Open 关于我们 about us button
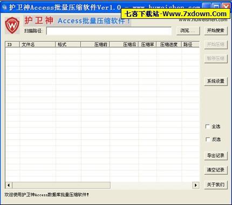This screenshot has height=205, width=232. (216, 184)
